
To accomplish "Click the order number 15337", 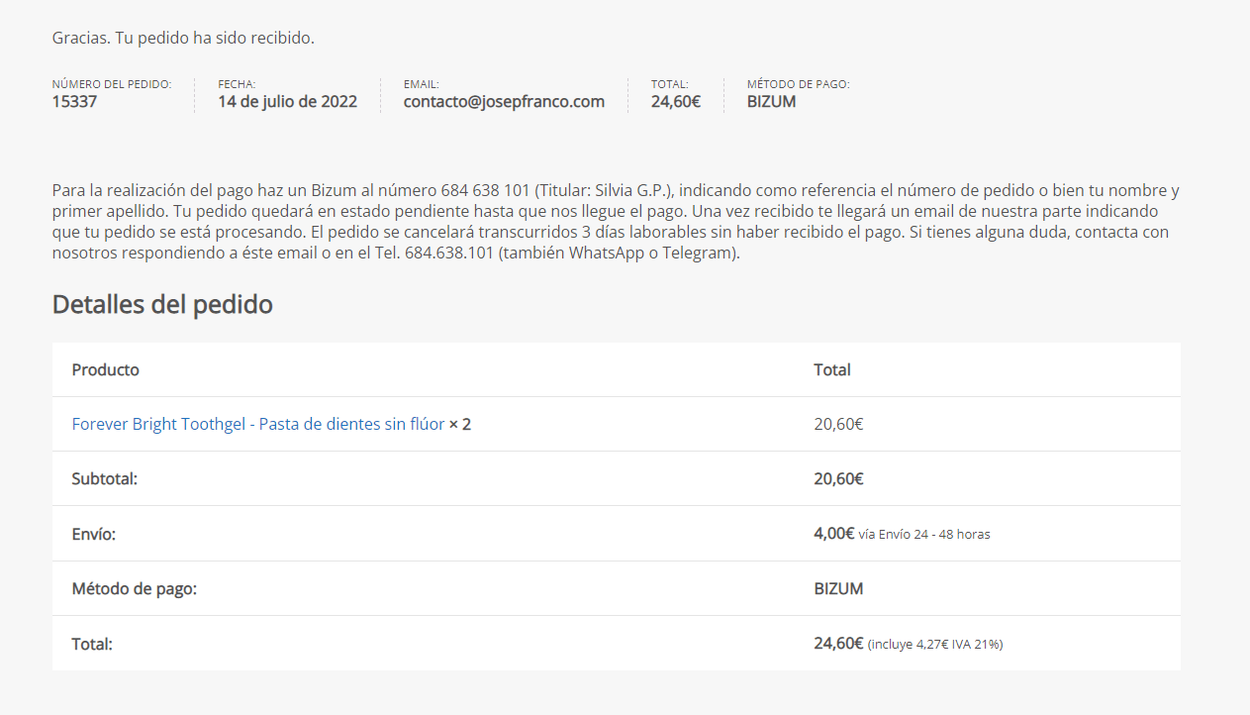I will pyautogui.click(x=74, y=101).
